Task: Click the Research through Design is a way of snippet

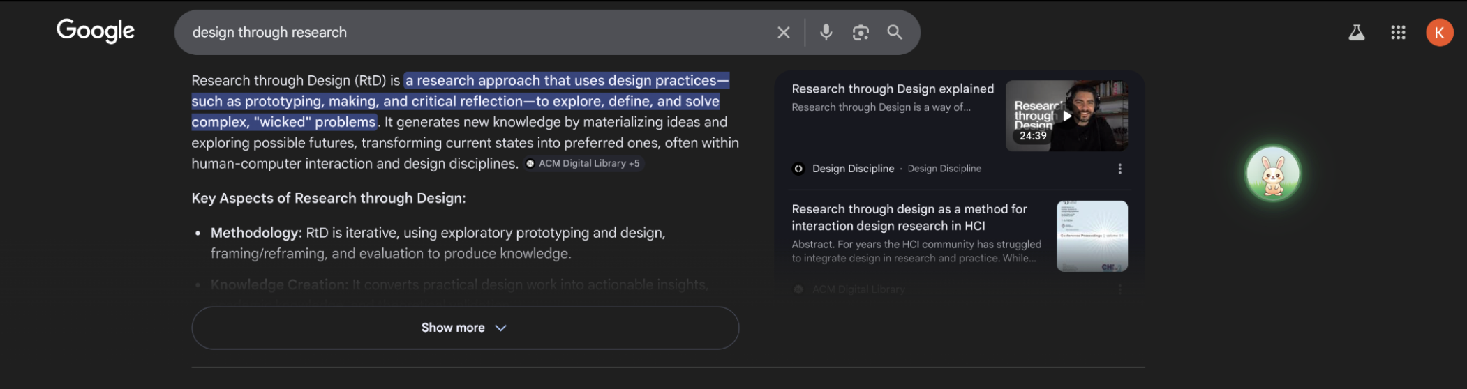Action: tap(881, 107)
